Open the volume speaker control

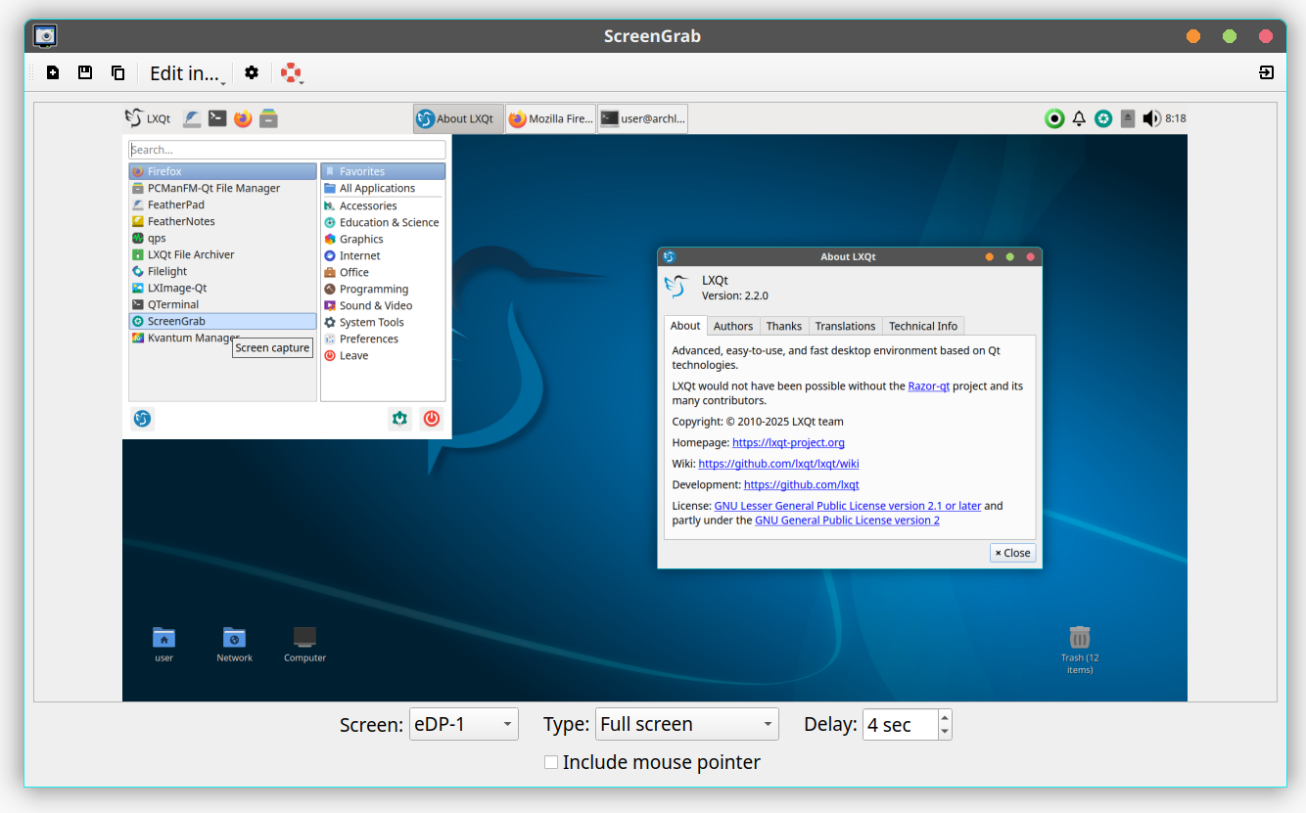(x=1151, y=118)
